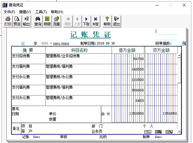Click the 票号 label
Image resolution: width=193 pixels, height=143 pixels.
click(x=16, y=109)
